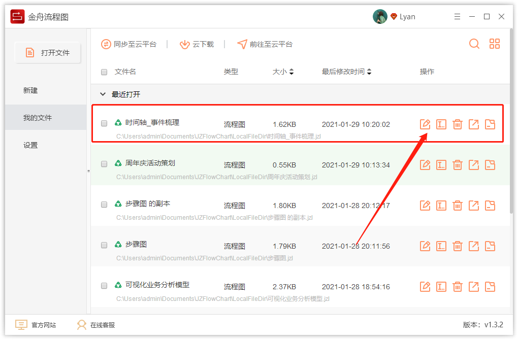Switch to grid view with four-squares icon
Viewport: 518px width, 340px height.
click(x=495, y=44)
